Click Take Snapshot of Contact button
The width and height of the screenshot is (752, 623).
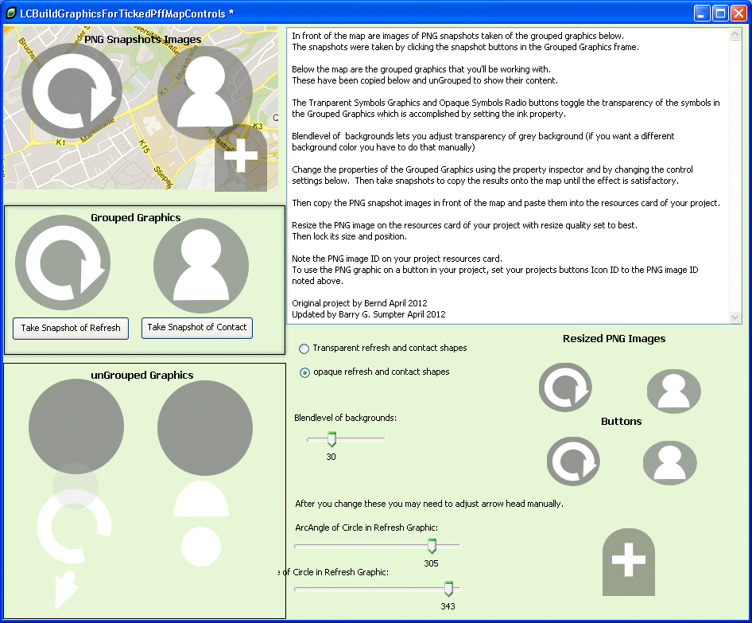197,328
